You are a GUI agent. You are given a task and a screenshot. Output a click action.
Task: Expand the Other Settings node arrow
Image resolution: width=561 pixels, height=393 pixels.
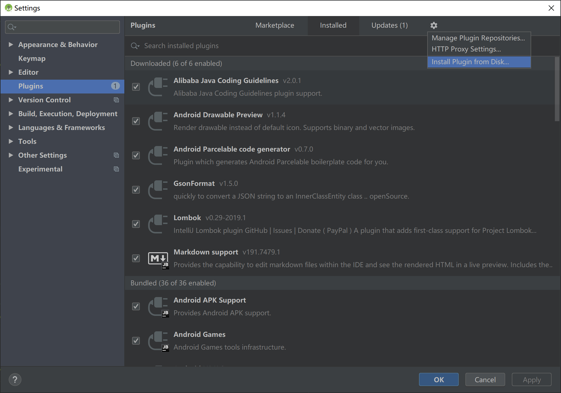(x=11, y=155)
